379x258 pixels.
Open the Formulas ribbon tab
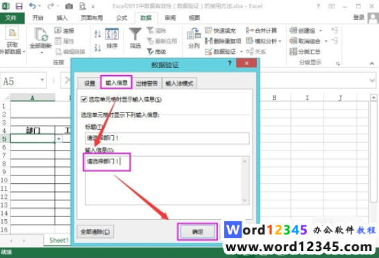(121, 18)
